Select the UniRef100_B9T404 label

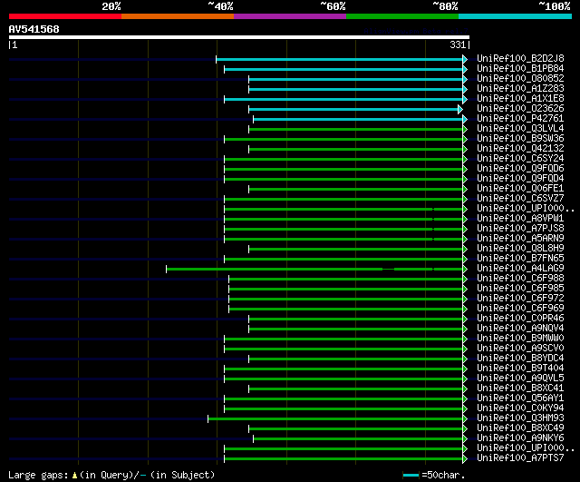click(x=520, y=369)
